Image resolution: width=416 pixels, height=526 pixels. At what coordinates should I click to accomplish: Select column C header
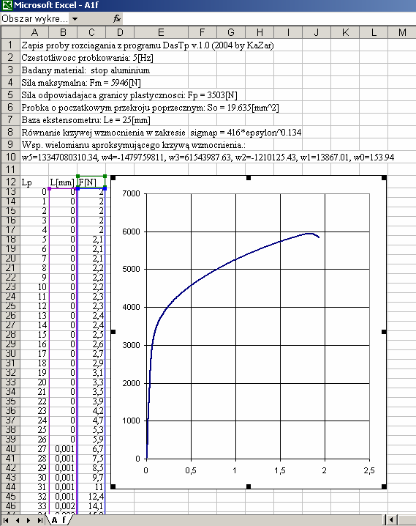click(x=91, y=32)
